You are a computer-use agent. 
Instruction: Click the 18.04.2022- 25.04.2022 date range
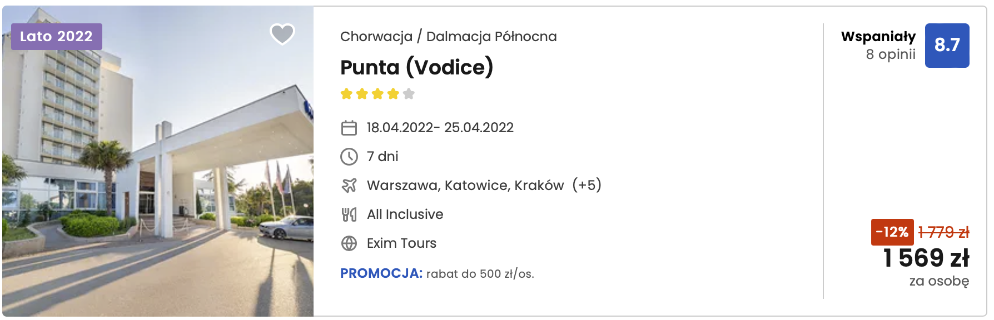440,128
